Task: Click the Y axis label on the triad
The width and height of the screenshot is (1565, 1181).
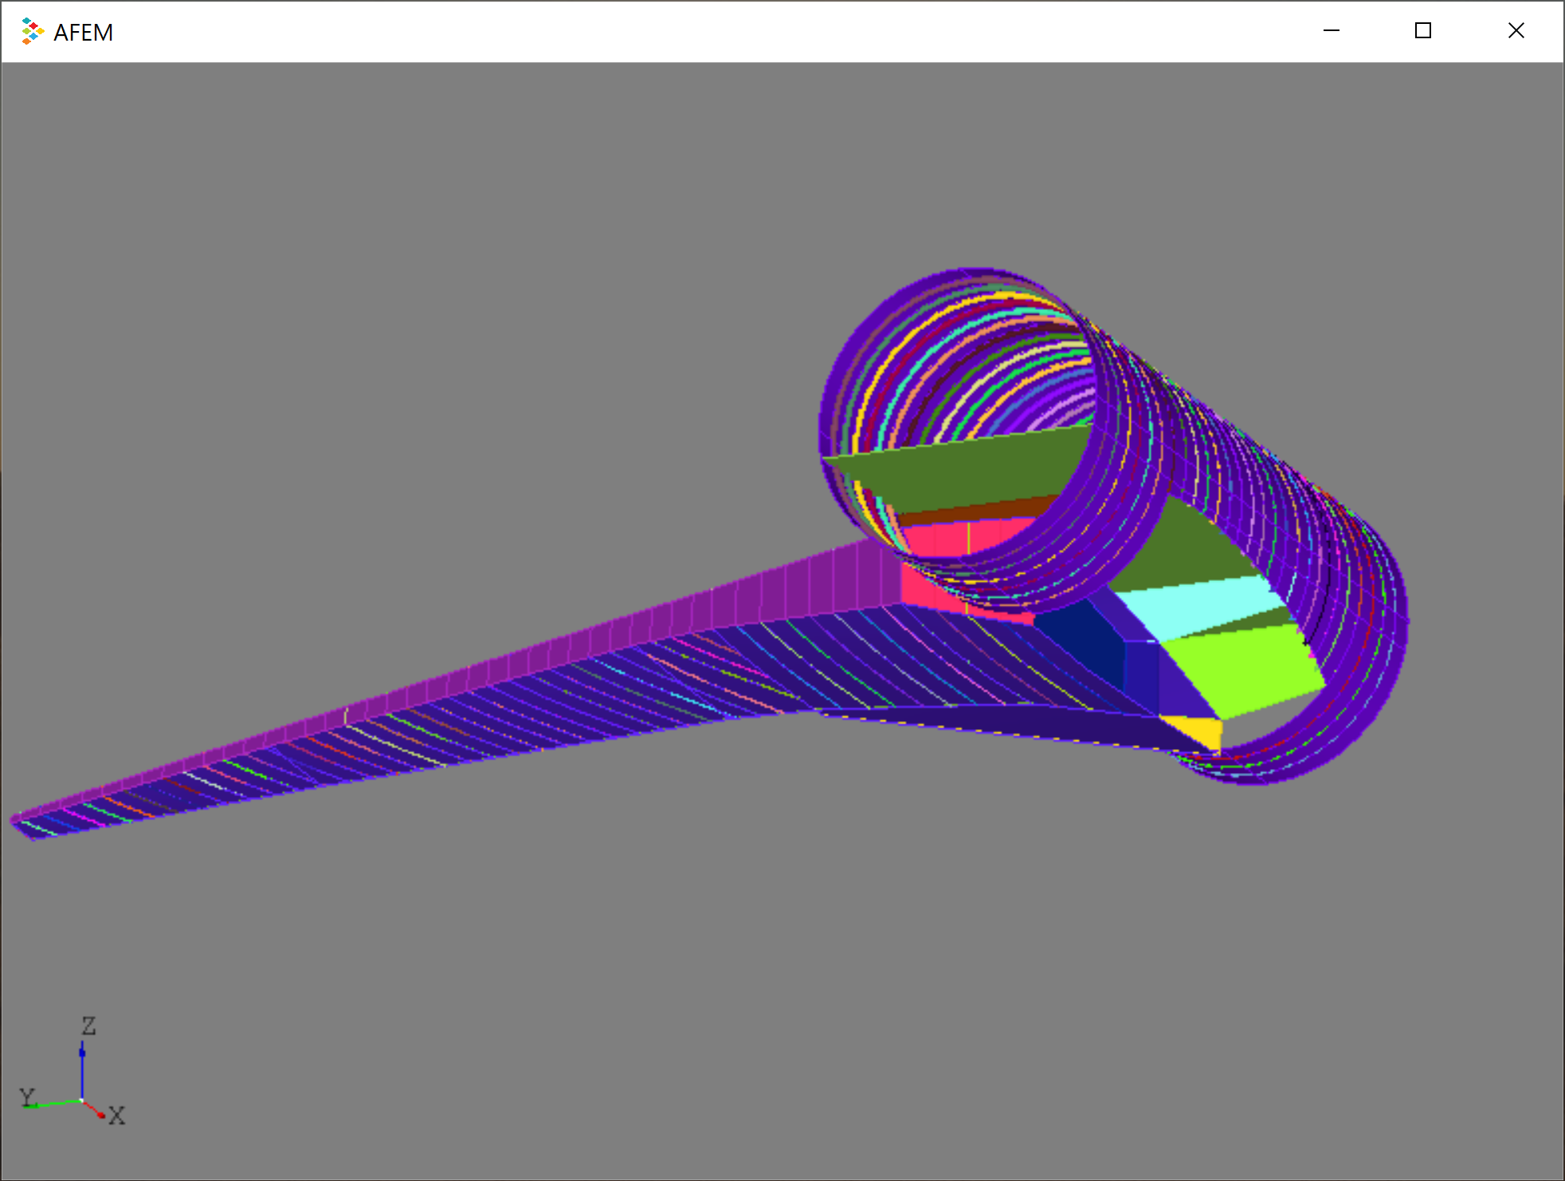Action: click(28, 1097)
